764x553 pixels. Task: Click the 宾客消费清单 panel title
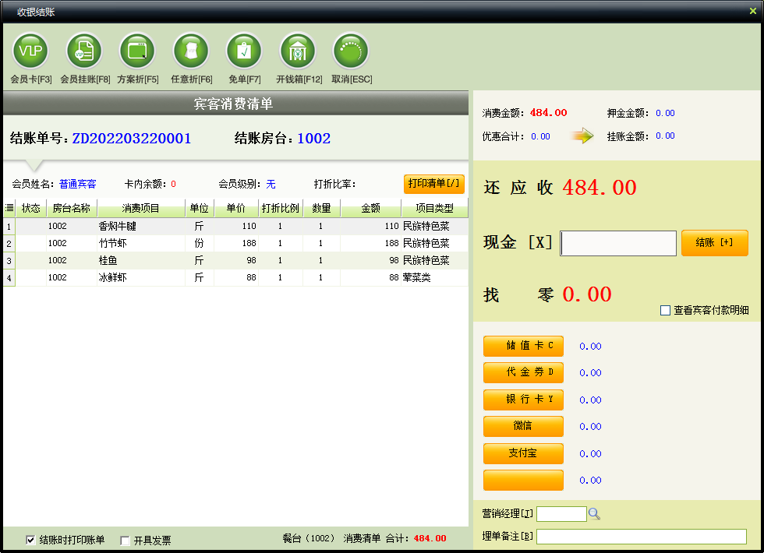click(233, 104)
